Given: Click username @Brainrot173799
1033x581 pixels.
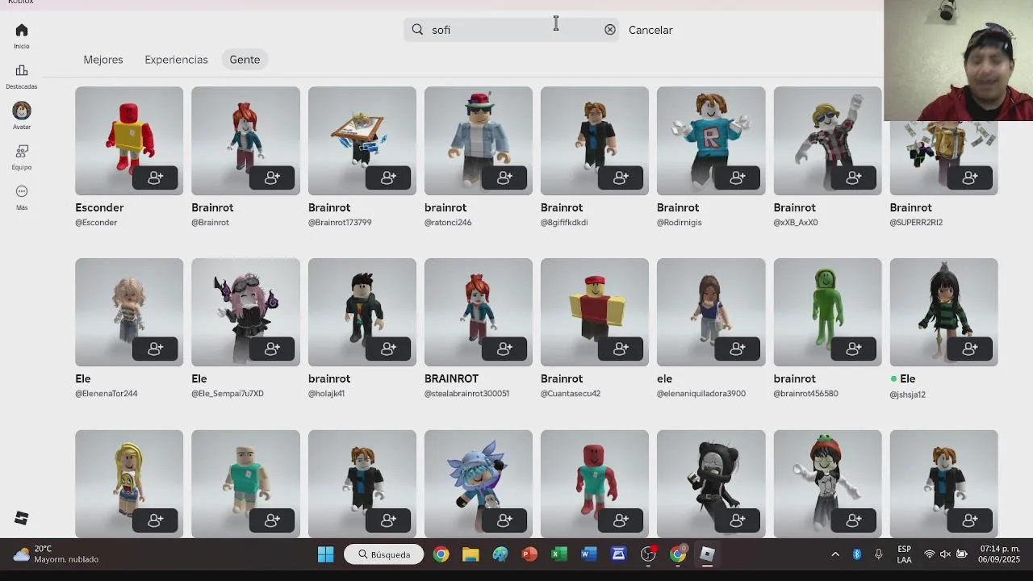Looking at the screenshot, I should tap(340, 223).
